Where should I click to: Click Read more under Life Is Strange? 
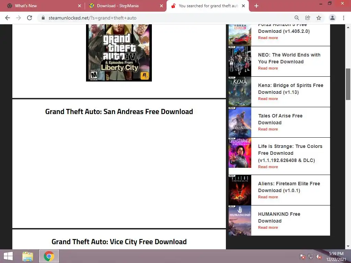(268, 167)
